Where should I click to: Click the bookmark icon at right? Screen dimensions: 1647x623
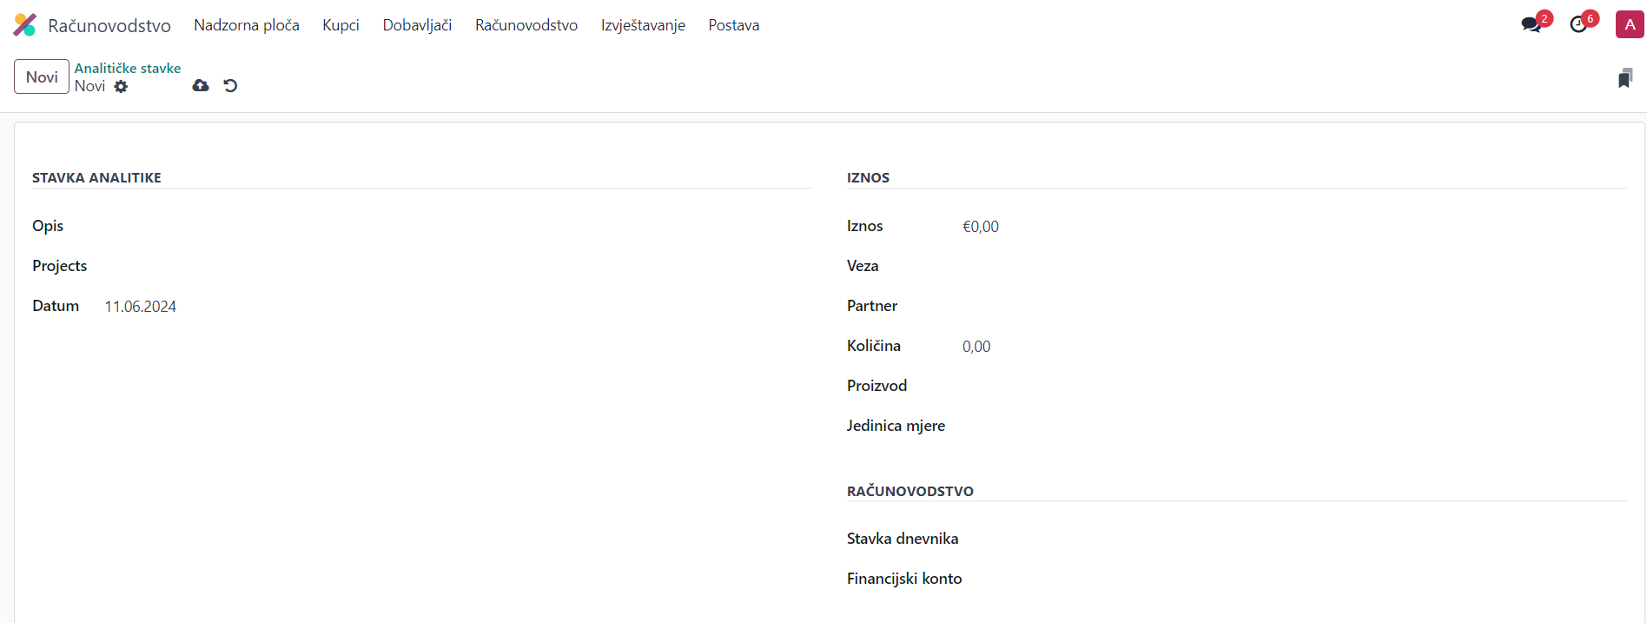(x=1624, y=79)
